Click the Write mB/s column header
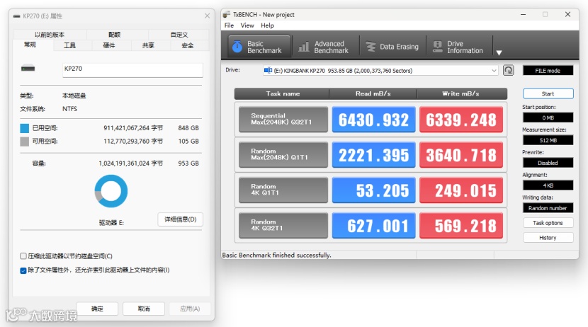Screen dimensions: 588x327 462,93
